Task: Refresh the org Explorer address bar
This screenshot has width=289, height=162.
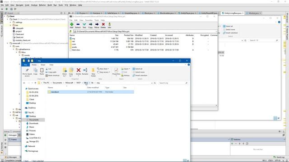Action: tap(155, 83)
